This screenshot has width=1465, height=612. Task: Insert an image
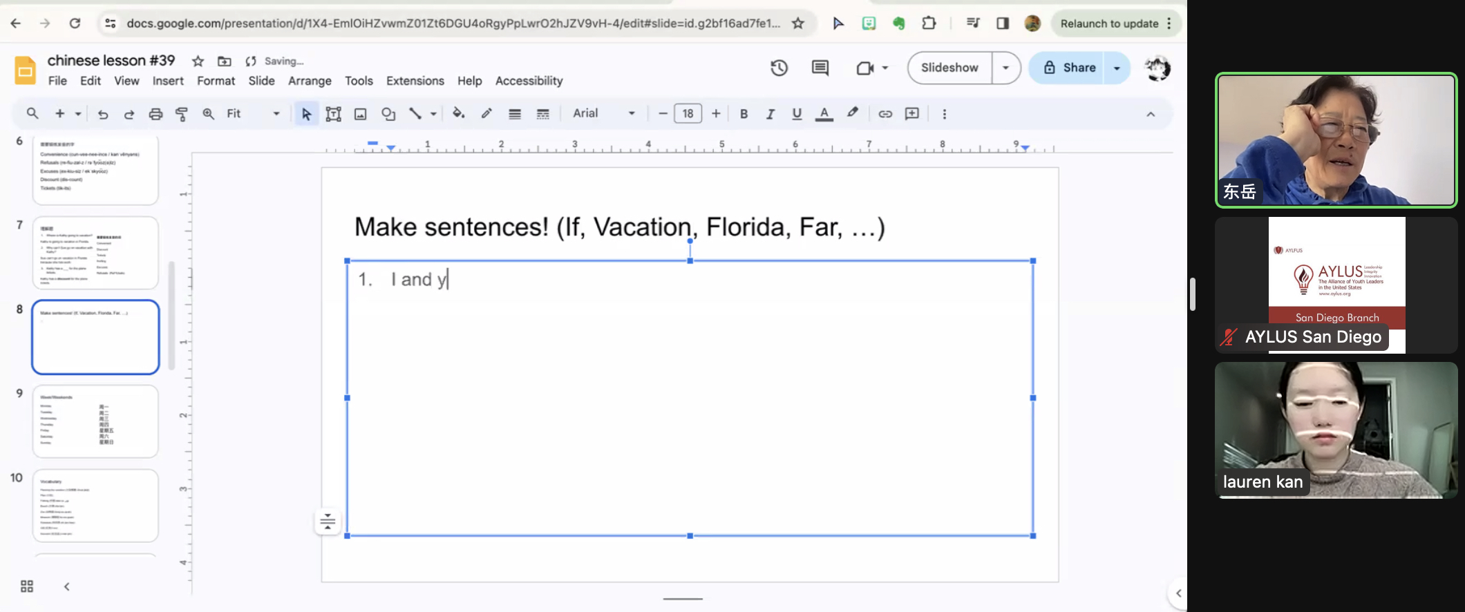point(360,113)
